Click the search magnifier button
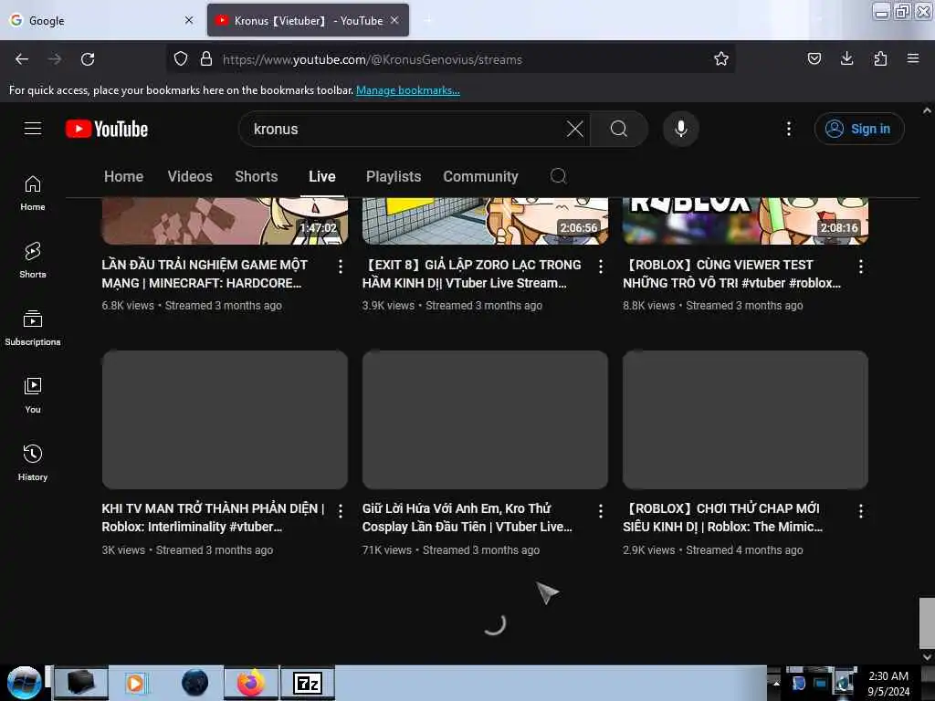 click(x=619, y=129)
